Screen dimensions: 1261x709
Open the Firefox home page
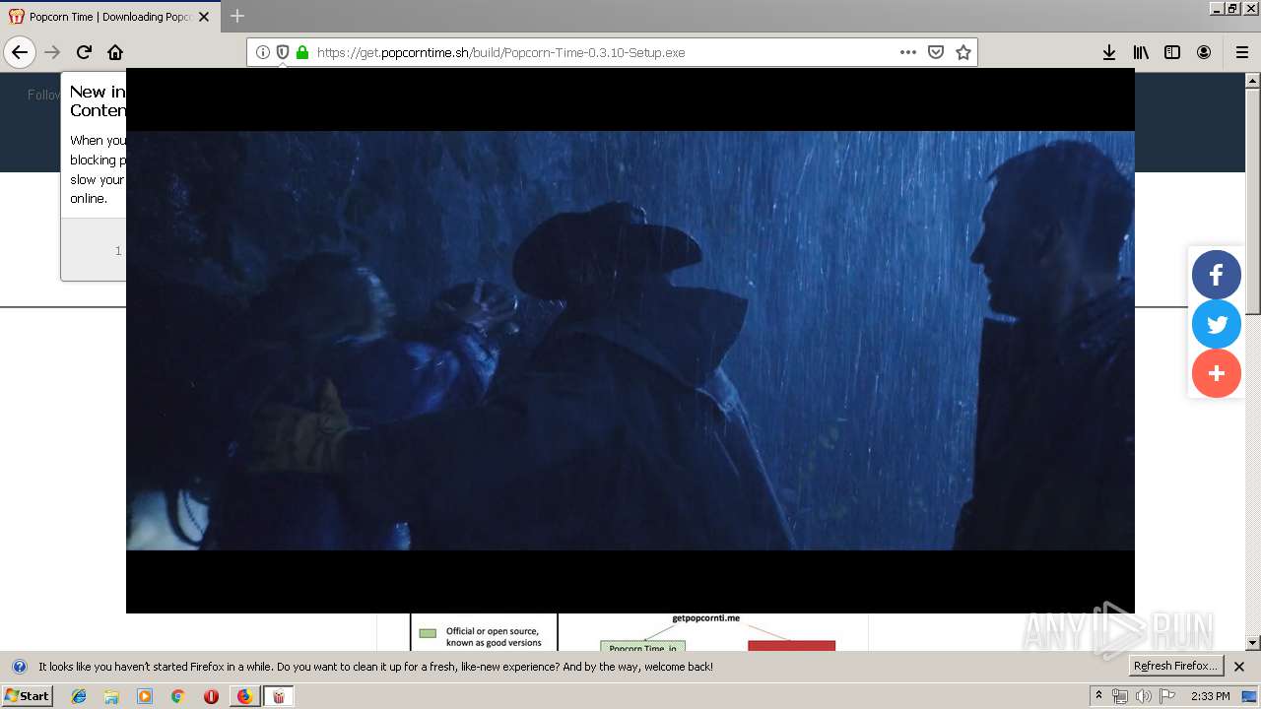coord(115,52)
